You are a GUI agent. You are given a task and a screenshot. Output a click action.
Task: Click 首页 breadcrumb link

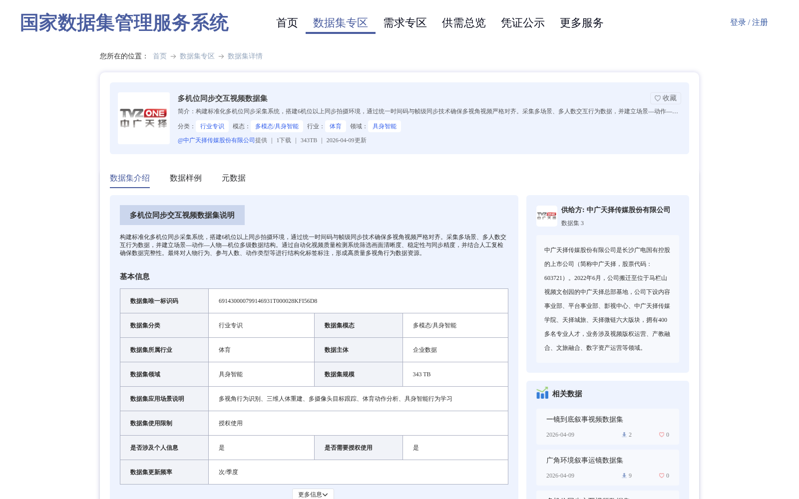point(160,56)
